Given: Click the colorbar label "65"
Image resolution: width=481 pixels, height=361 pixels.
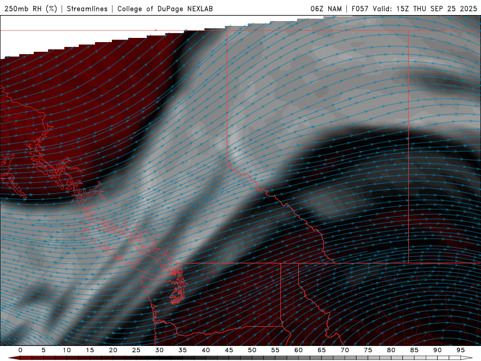Looking at the screenshot, I should click(322, 350).
